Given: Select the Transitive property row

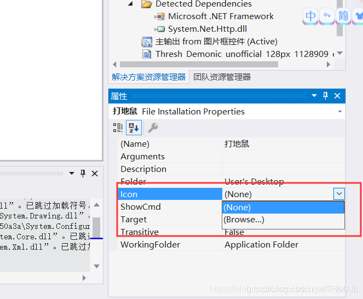Looking at the screenshot, I should click(x=170, y=232).
